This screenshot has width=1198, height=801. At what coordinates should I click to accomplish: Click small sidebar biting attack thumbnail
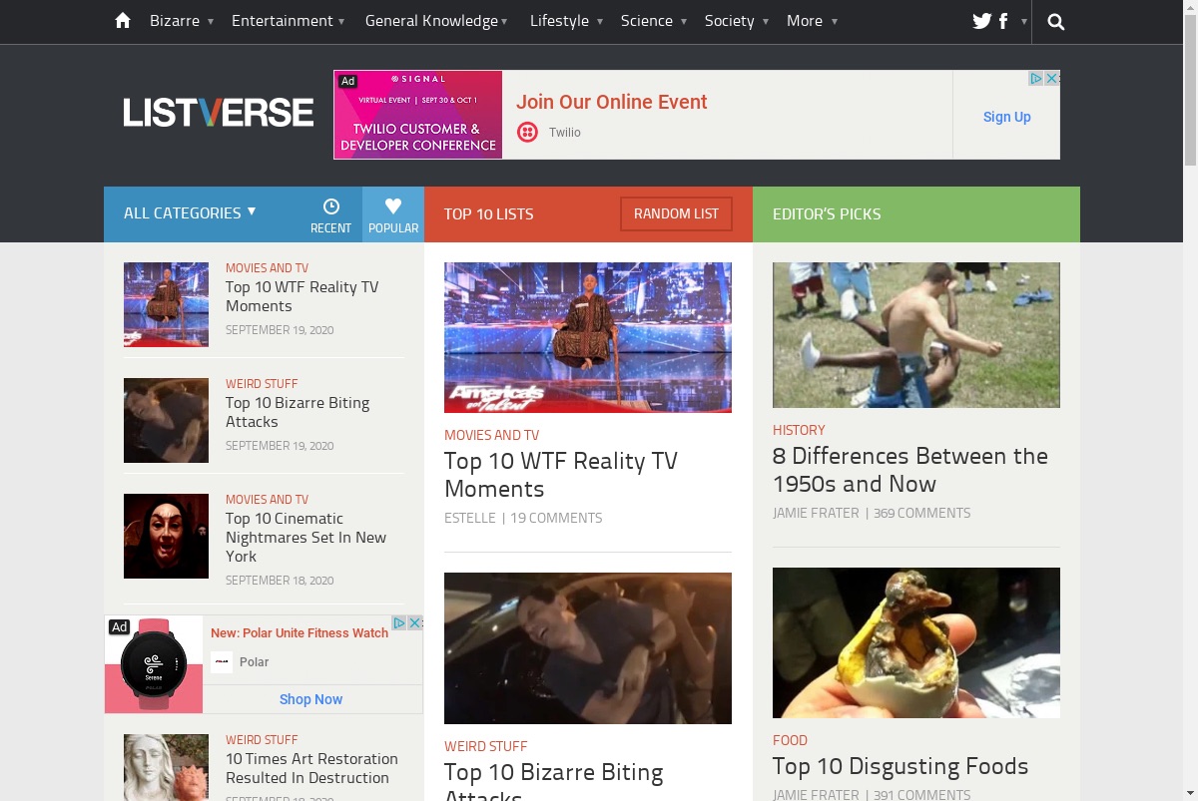pos(166,420)
